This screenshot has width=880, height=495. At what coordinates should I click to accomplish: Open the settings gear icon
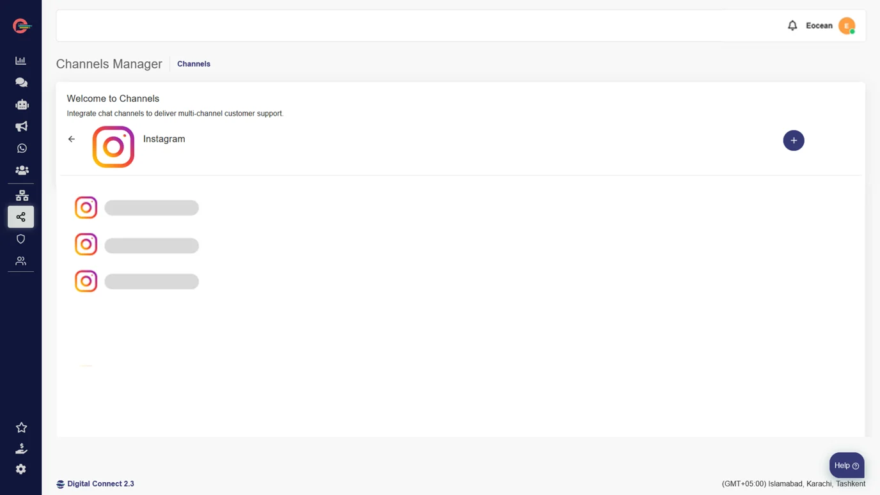(x=21, y=469)
